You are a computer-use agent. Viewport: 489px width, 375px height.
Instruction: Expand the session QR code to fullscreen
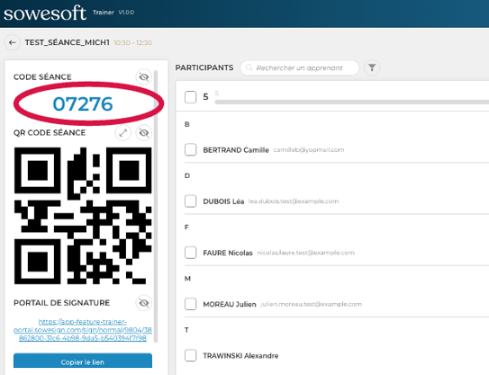[123, 133]
